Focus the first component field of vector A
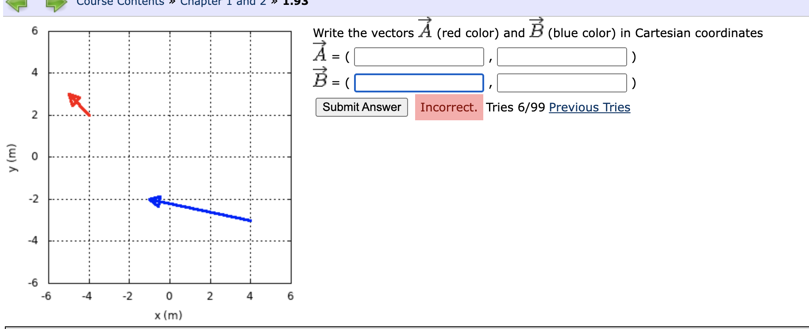 coord(419,57)
